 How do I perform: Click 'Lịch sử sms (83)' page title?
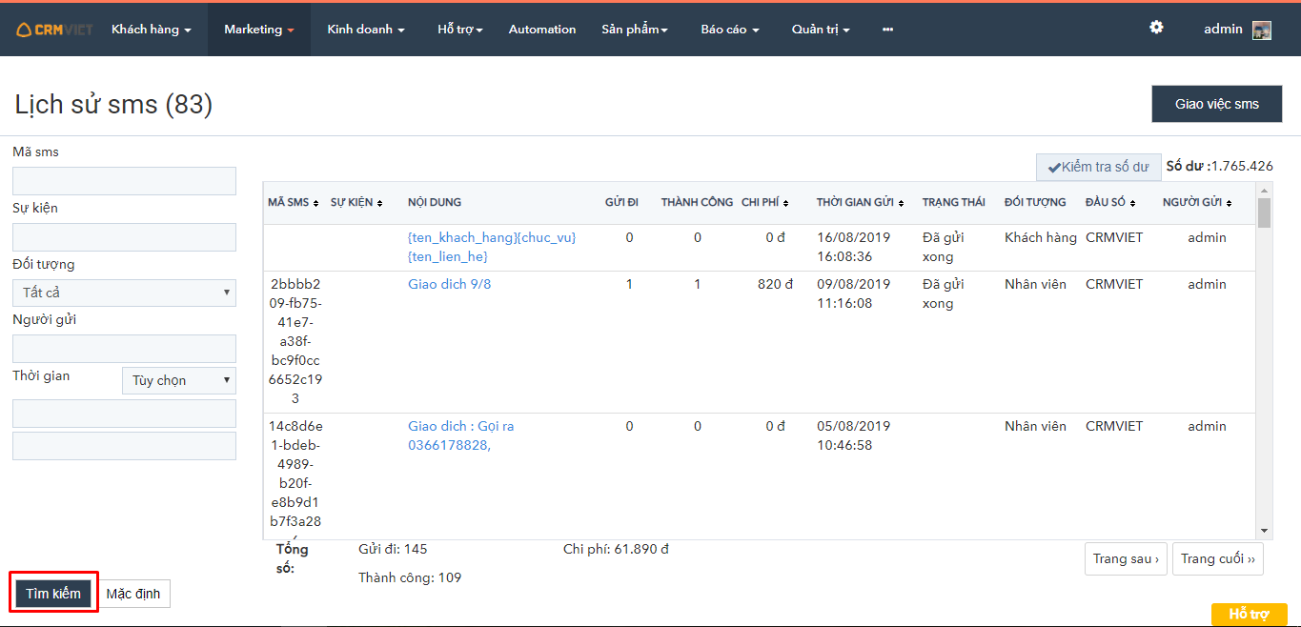113,105
